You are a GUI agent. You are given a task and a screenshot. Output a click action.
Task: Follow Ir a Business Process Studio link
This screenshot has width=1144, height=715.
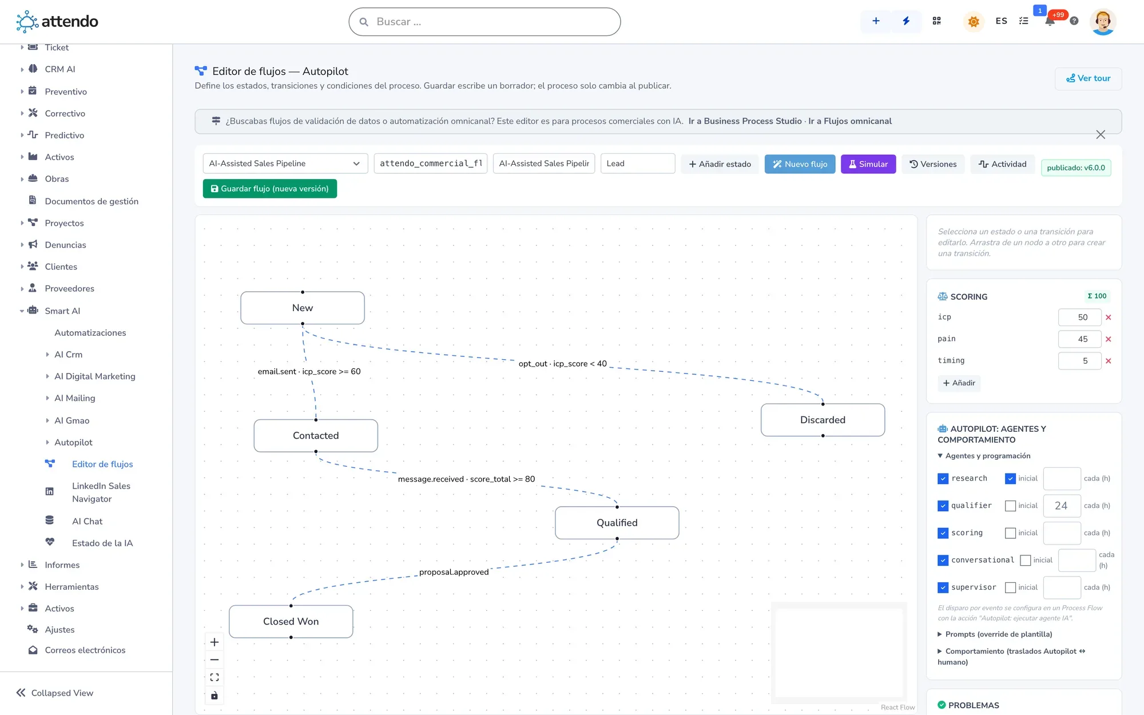[x=745, y=121]
